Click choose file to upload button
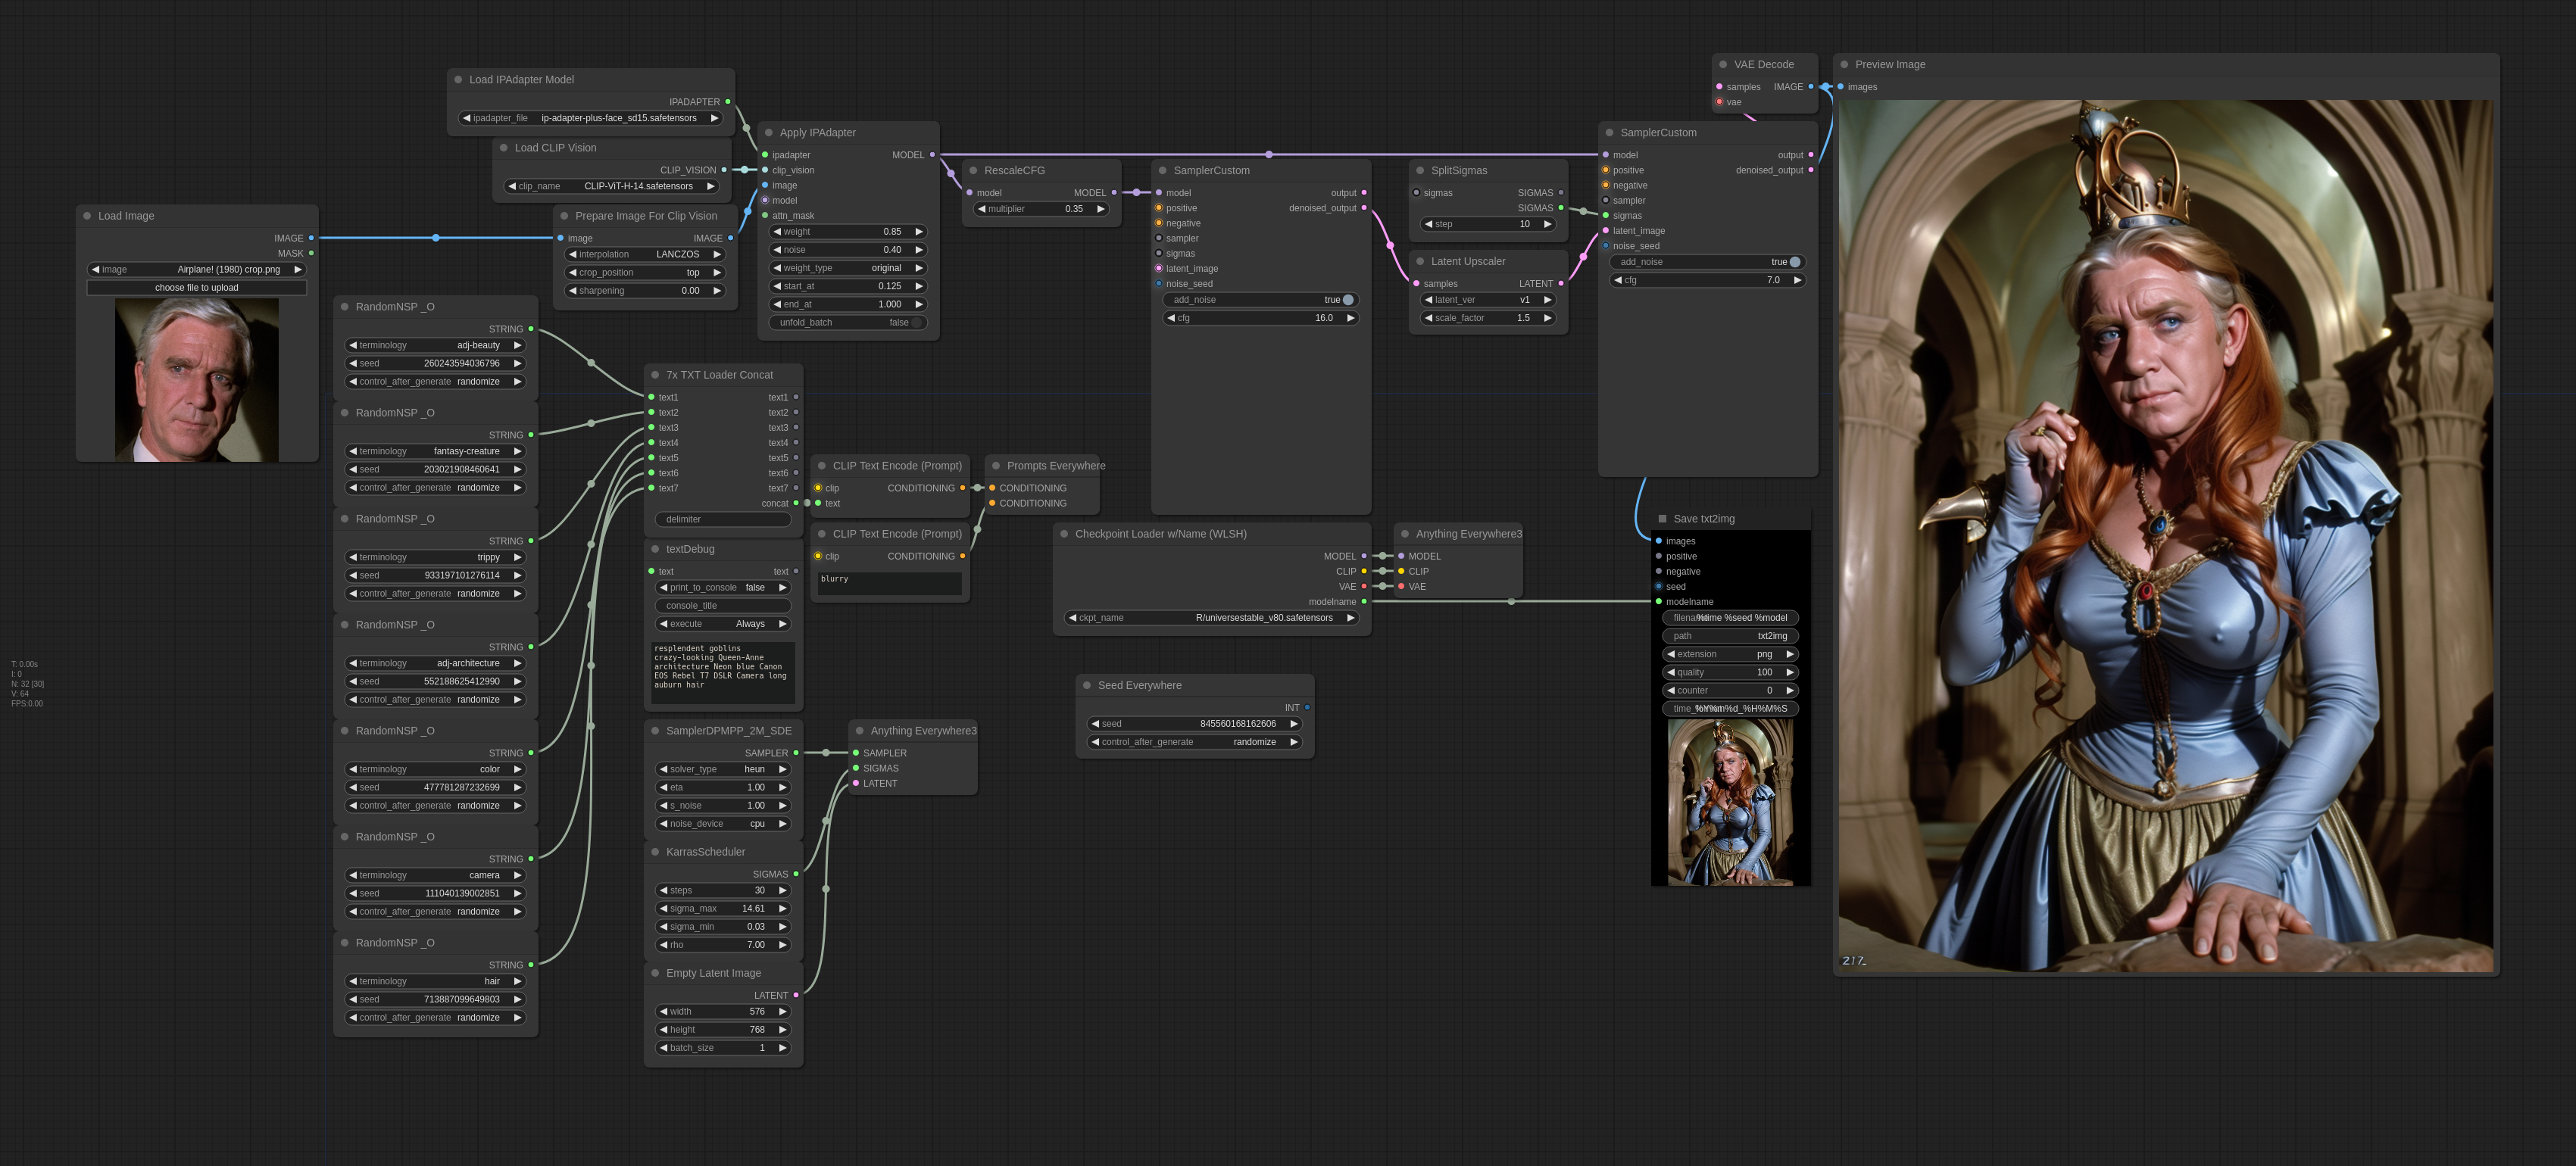This screenshot has width=2576, height=1166. [x=196, y=288]
